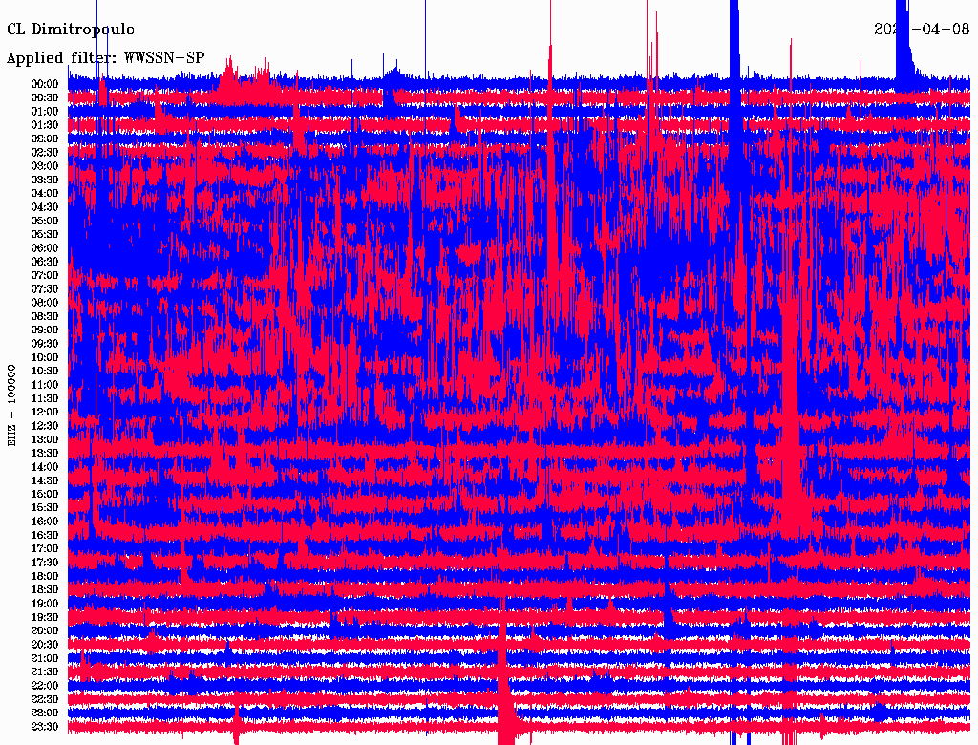Select the 00:00 time row label
This screenshot has height=745, width=978.
coord(45,84)
